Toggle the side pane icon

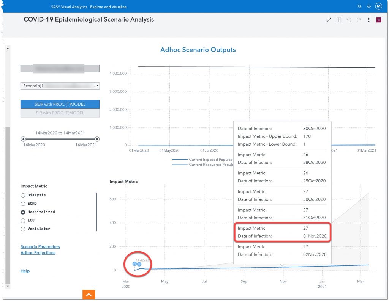[x=339, y=20]
